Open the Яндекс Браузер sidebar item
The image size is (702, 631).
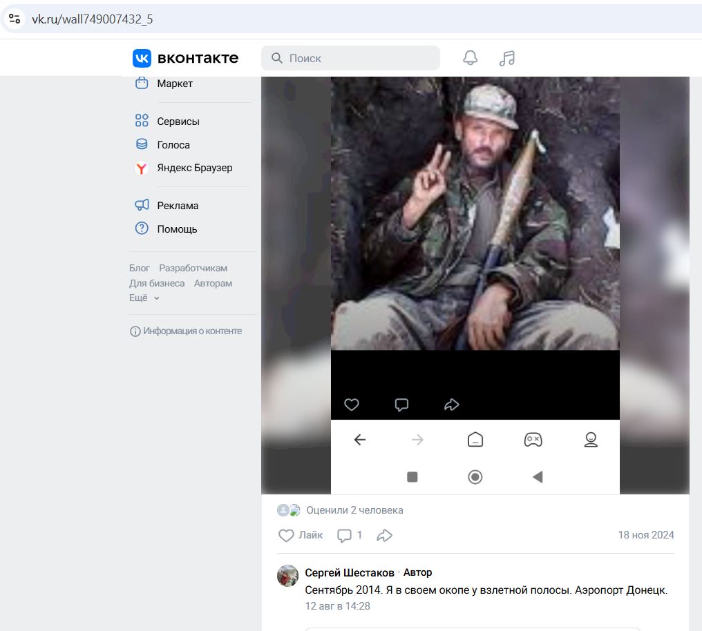pyautogui.click(x=184, y=168)
